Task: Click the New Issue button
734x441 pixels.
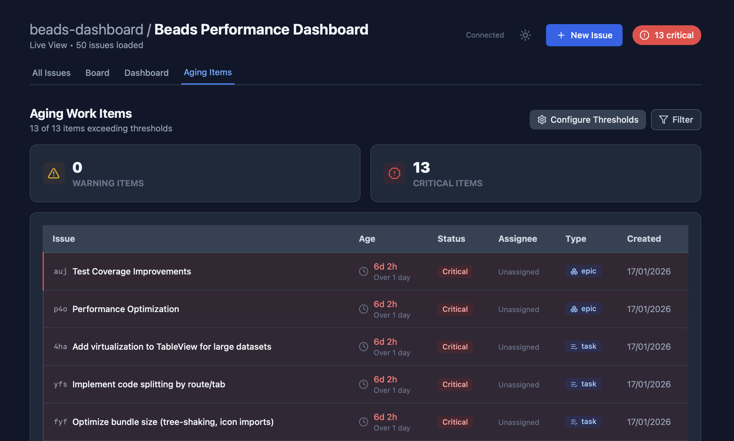Action: click(584, 35)
